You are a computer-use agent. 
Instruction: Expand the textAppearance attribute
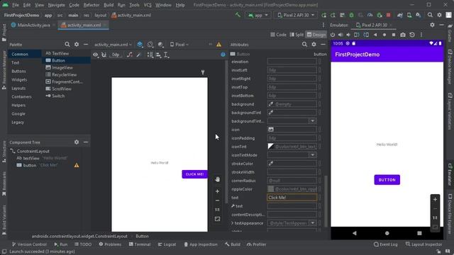(x=233, y=223)
